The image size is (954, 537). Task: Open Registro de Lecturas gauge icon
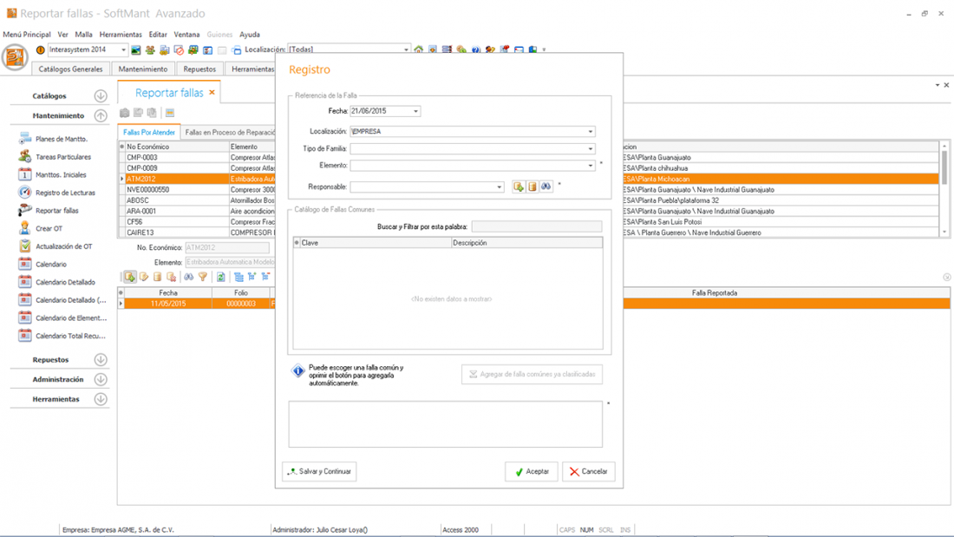pos(25,193)
